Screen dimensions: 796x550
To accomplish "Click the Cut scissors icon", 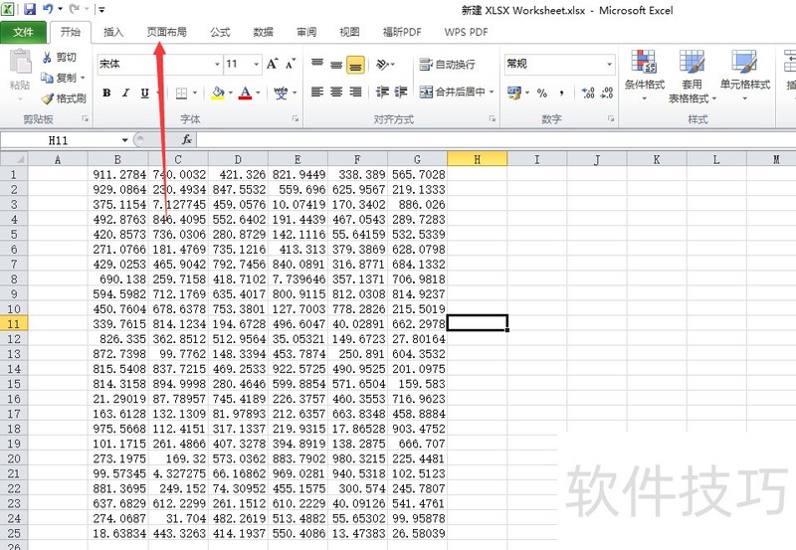I will coord(47,58).
